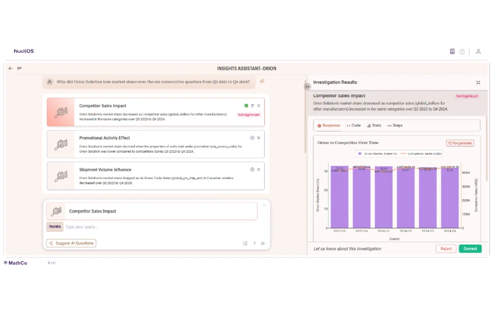Toggle Orion Market Share legend swatch
The width and height of the screenshot is (493, 310).
[x=360, y=154]
